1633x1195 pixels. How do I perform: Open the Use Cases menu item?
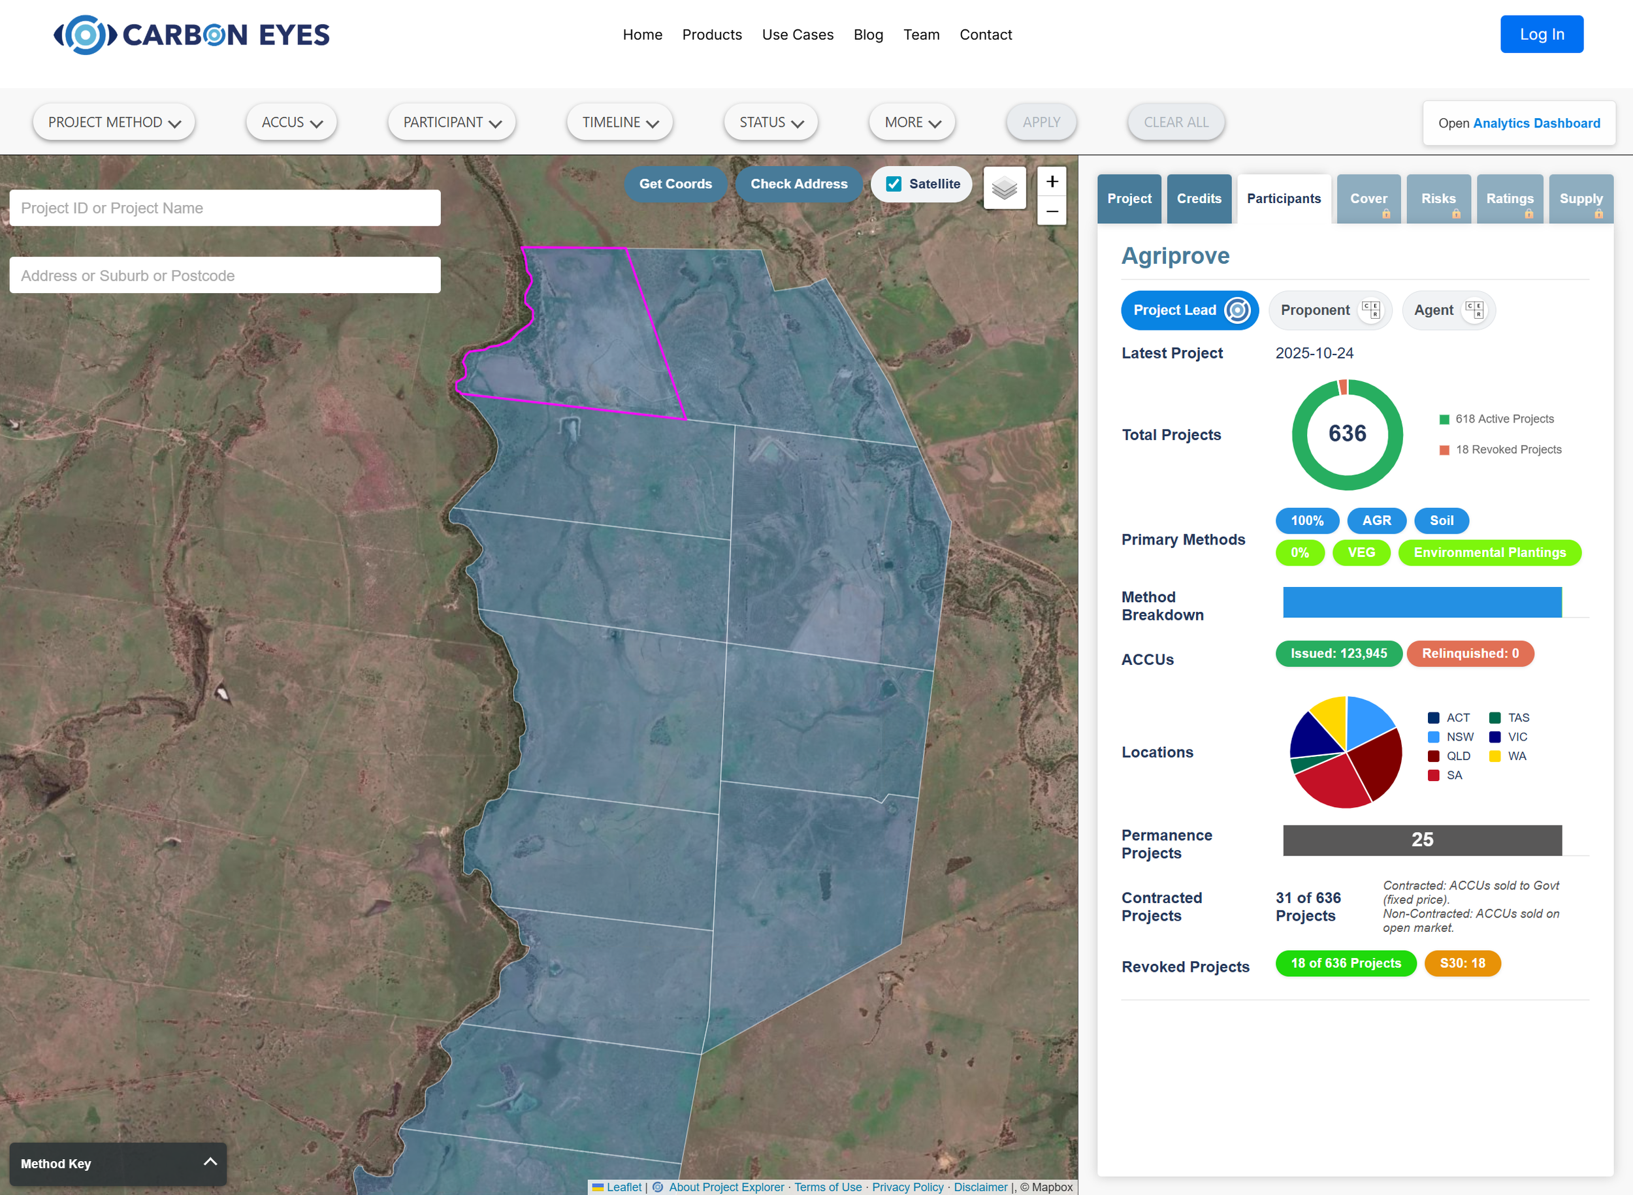pos(798,35)
